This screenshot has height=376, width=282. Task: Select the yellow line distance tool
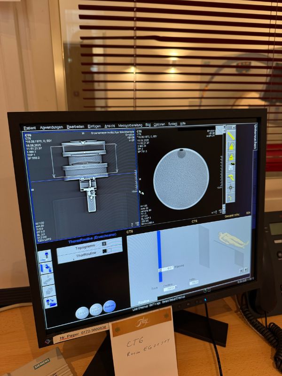point(231,135)
